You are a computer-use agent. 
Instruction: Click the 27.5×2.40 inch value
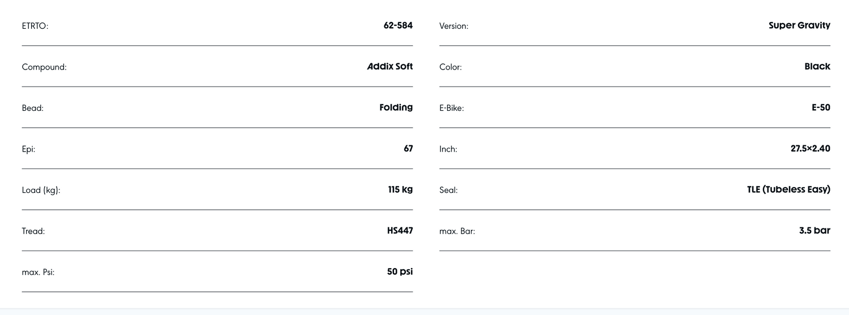[x=810, y=149]
